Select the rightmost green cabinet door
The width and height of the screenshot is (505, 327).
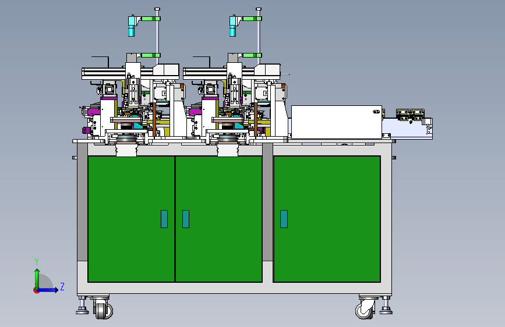[x=327, y=219]
